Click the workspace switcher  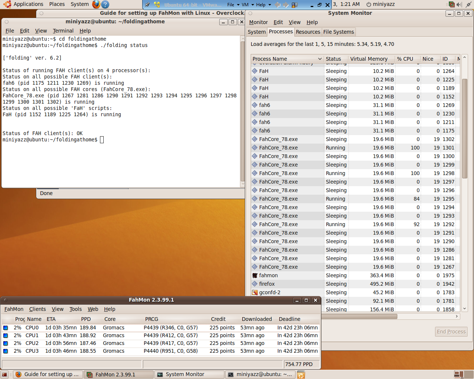pyautogui.click(x=464, y=375)
